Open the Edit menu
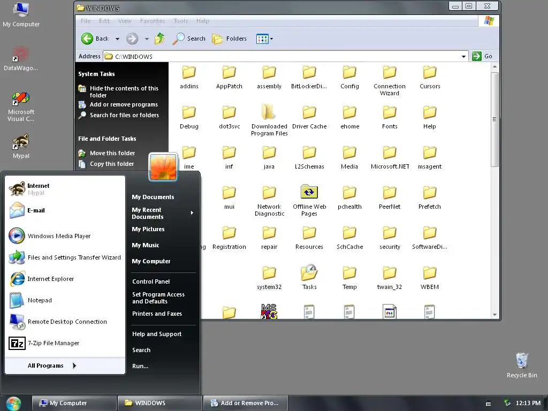The width and height of the screenshot is (548, 411). 104,21
